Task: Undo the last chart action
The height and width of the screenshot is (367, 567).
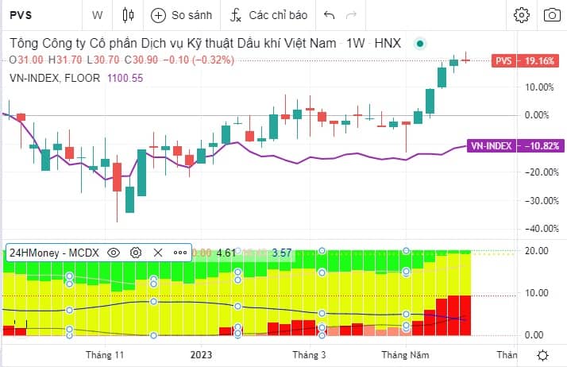Action: (x=329, y=15)
